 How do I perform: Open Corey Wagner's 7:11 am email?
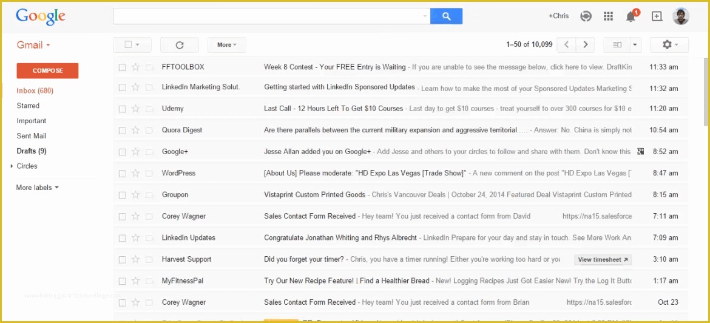[x=401, y=217]
